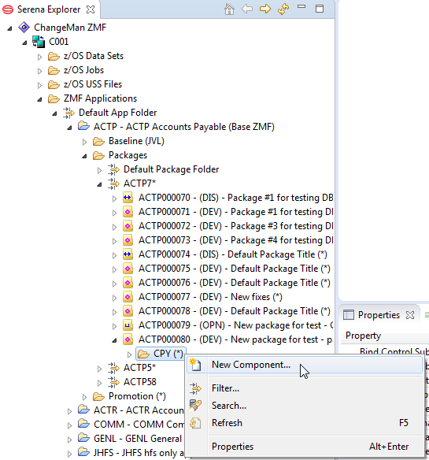The width and height of the screenshot is (429, 460).
Task: Choose Filter... from context menu
Action: click(305, 388)
